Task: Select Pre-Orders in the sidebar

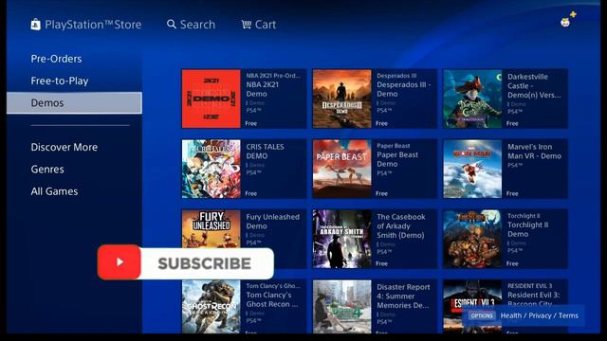Action: tap(56, 59)
